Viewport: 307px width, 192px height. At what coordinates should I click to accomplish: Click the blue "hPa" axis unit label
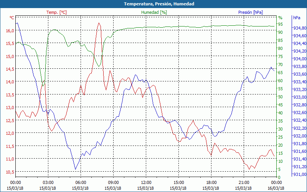[x=297, y=18]
